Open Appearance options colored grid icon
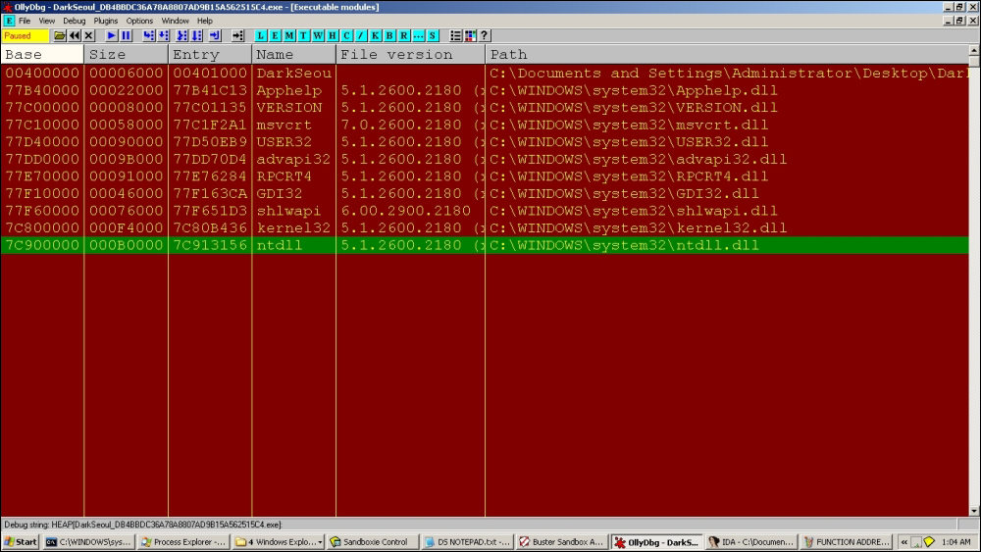The height and width of the screenshot is (552, 981). click(471, 35)
